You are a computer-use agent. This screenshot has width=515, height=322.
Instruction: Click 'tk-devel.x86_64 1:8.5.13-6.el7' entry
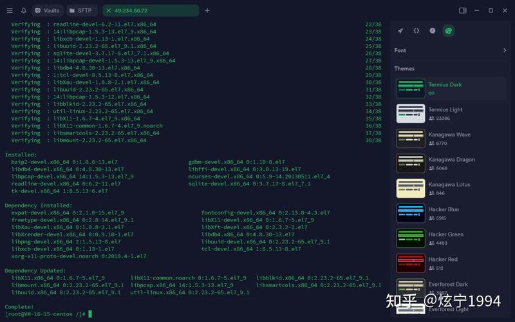(x=59, y=191)
